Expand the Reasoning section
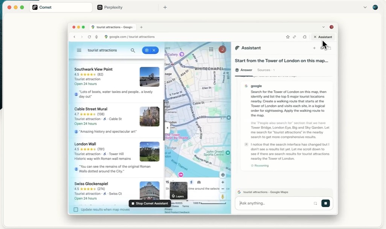The width and height of the screenshot is (386, 229). tap(260, 165)
